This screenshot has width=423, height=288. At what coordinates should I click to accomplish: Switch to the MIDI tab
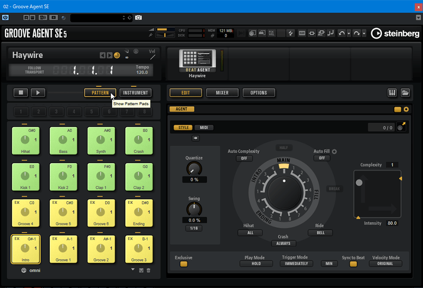tap(204, 127)
